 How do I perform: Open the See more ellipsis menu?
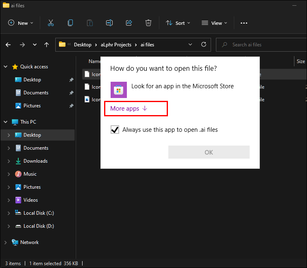pos(244,23)
